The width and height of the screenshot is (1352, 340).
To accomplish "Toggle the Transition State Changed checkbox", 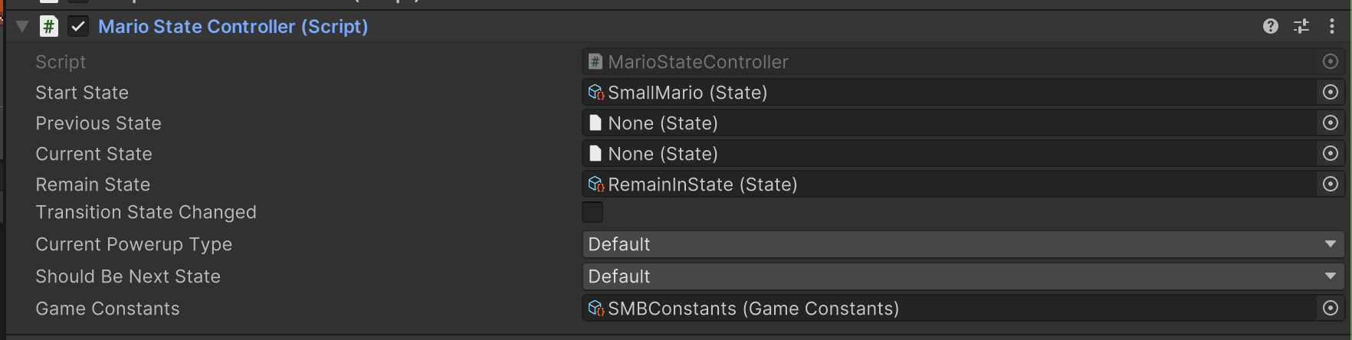I will tap(592, 212).
